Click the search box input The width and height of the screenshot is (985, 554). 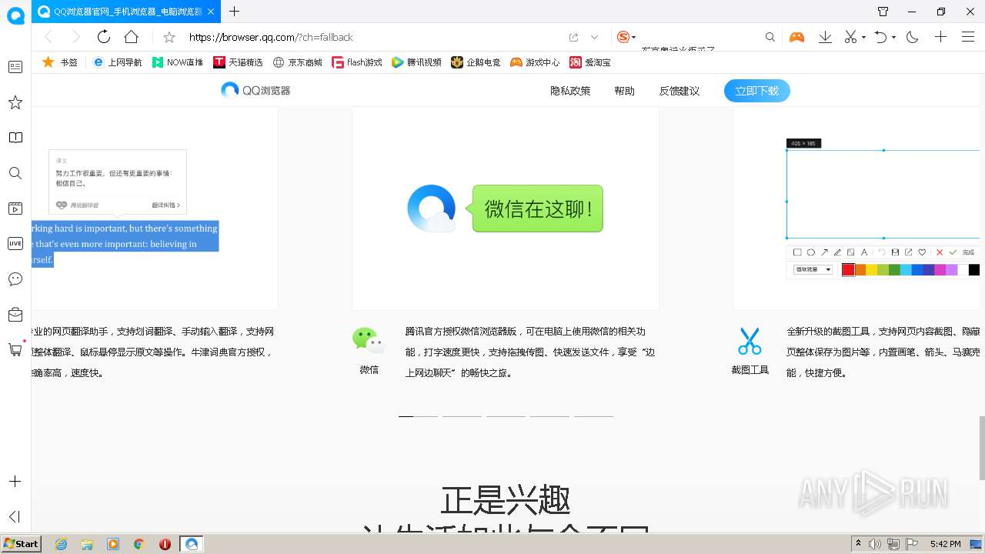(700, 37)
